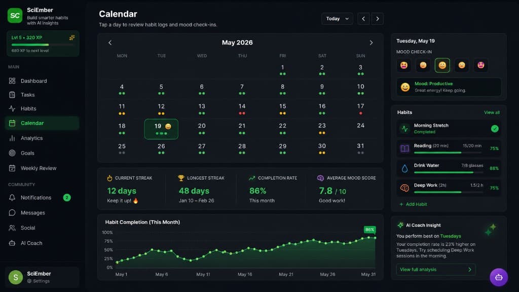Click the Social people icon
The height and width of the screenshot is (292, 519).
(12, 228)
